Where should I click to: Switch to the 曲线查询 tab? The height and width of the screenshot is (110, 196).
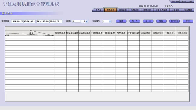tap(123, 10)
